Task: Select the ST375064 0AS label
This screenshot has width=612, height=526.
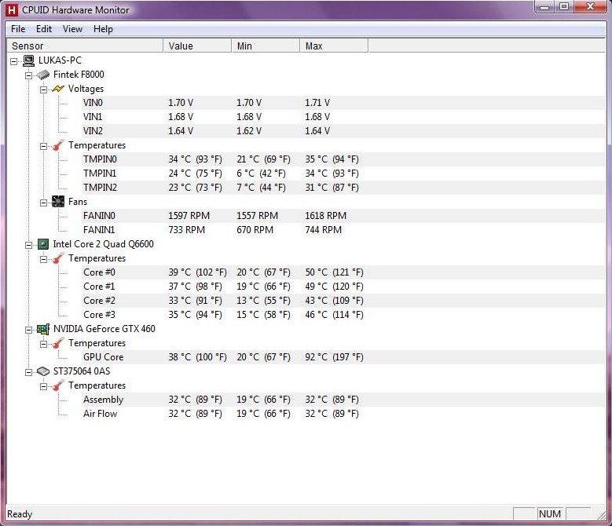Action: [x=82, y=371]
